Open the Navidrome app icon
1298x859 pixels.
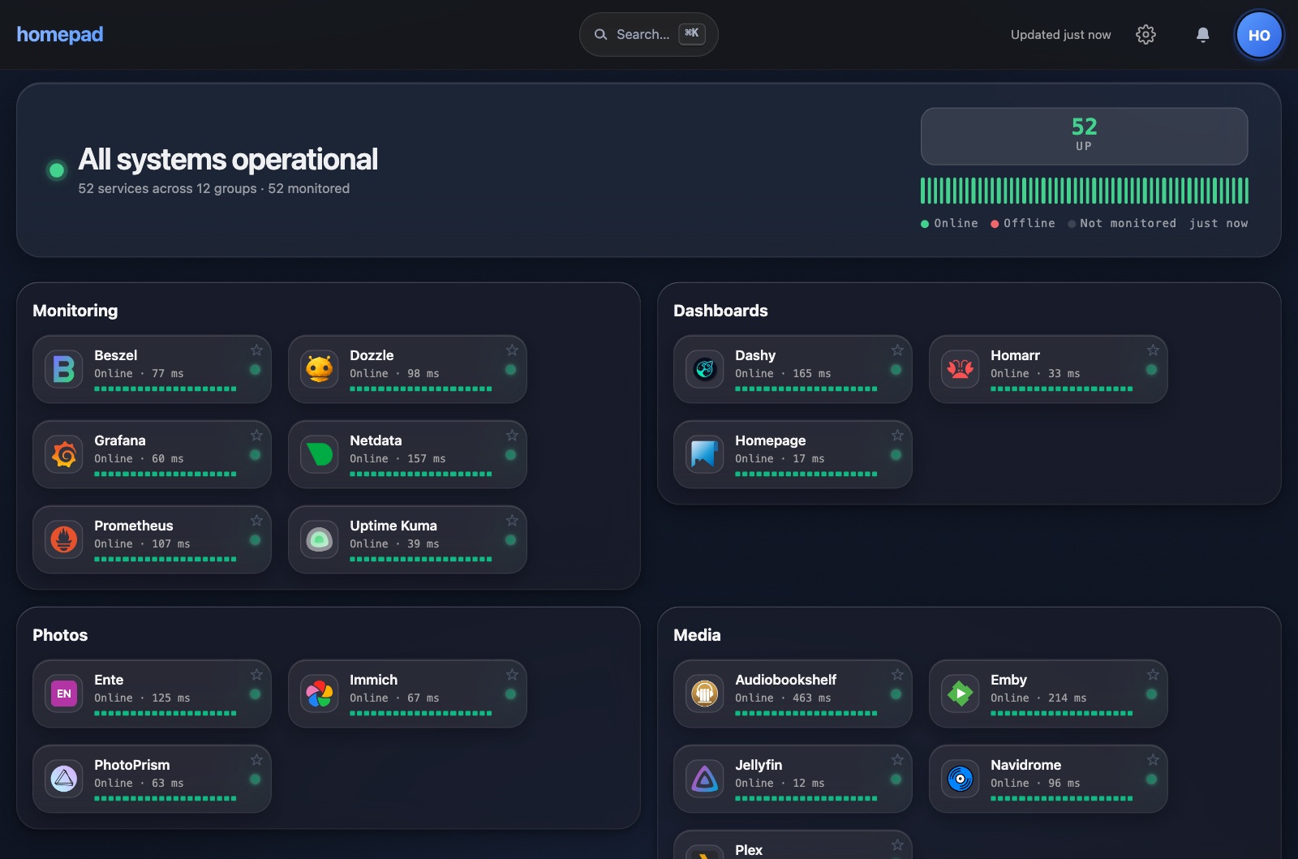pyautogui.click(x=961, y=779)
